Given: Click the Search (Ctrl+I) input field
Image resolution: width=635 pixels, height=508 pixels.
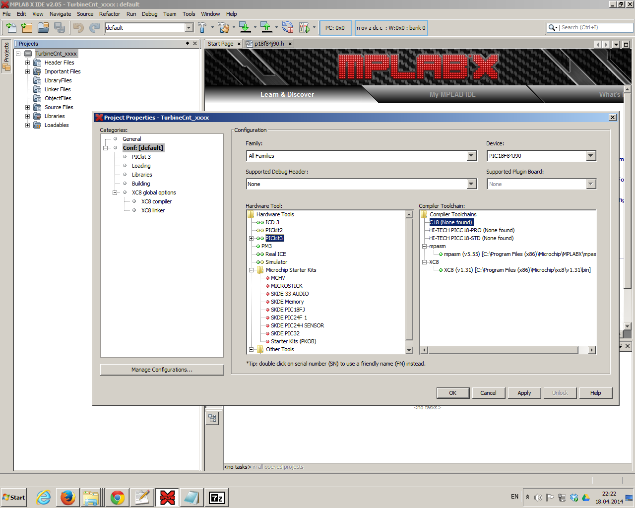Looking at the screenshot, I should pos(597,28).
